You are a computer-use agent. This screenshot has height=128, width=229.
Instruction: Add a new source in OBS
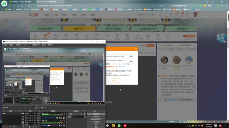tap(23, 127)
